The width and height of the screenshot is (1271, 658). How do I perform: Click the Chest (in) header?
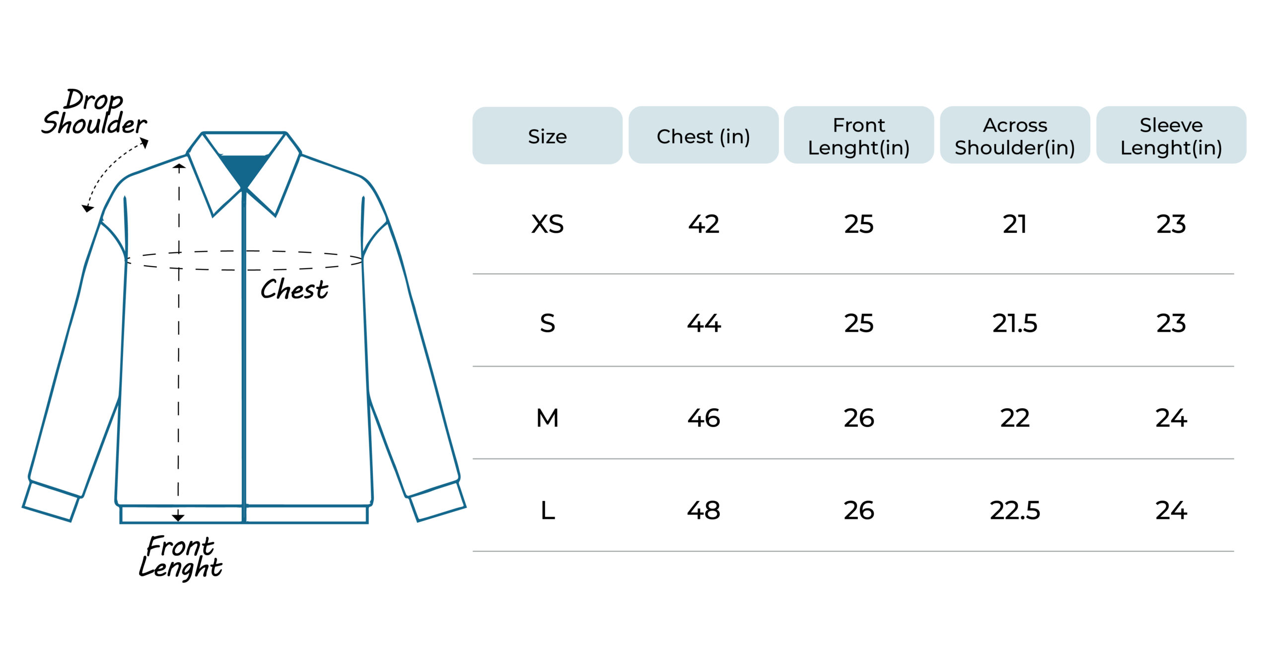(x=703, y=135)
